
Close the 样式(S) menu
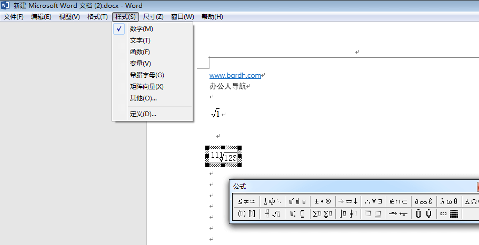tap(126, 17)
